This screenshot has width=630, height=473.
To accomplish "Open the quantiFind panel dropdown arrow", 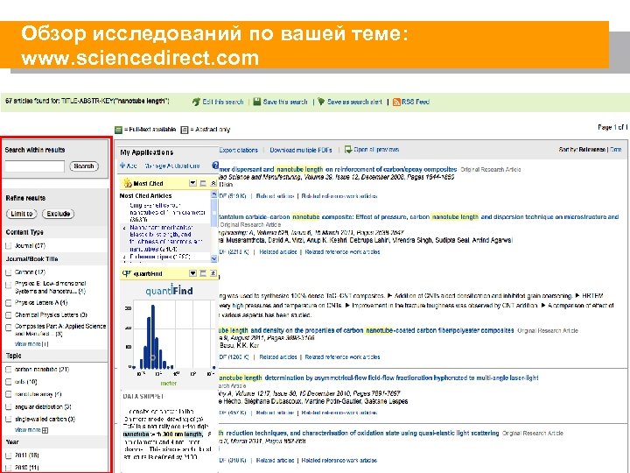I will click(192, 273).
